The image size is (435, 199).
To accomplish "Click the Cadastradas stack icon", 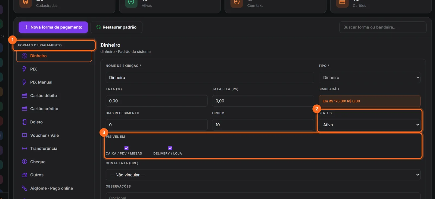I will (26, 2).
